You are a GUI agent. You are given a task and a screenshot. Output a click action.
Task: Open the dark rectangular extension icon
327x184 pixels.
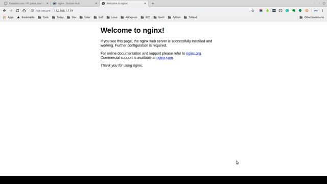coord(274,11)
